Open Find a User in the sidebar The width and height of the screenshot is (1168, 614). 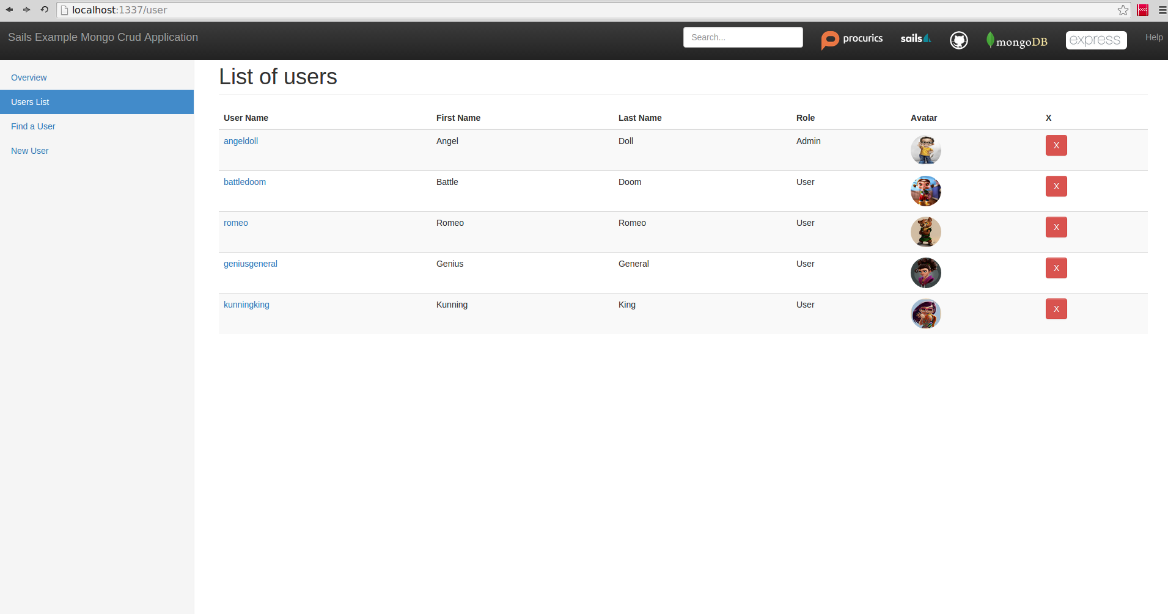pyautogui.click(x=97, y=126)
